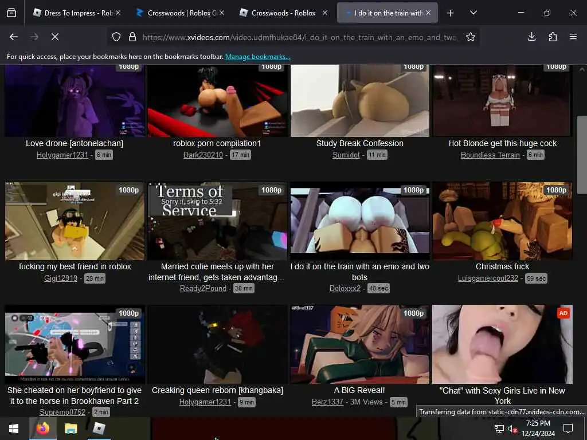This screenshot has height=440, width=587.
Task: Go back to the previous page
Action: [x=14, y=37]
